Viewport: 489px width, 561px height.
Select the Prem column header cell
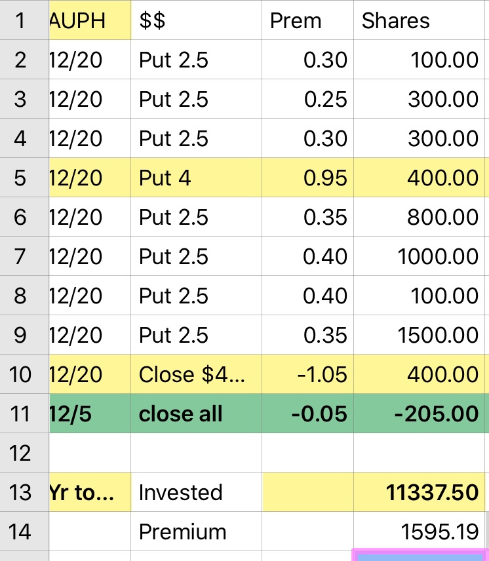point(307,20)
